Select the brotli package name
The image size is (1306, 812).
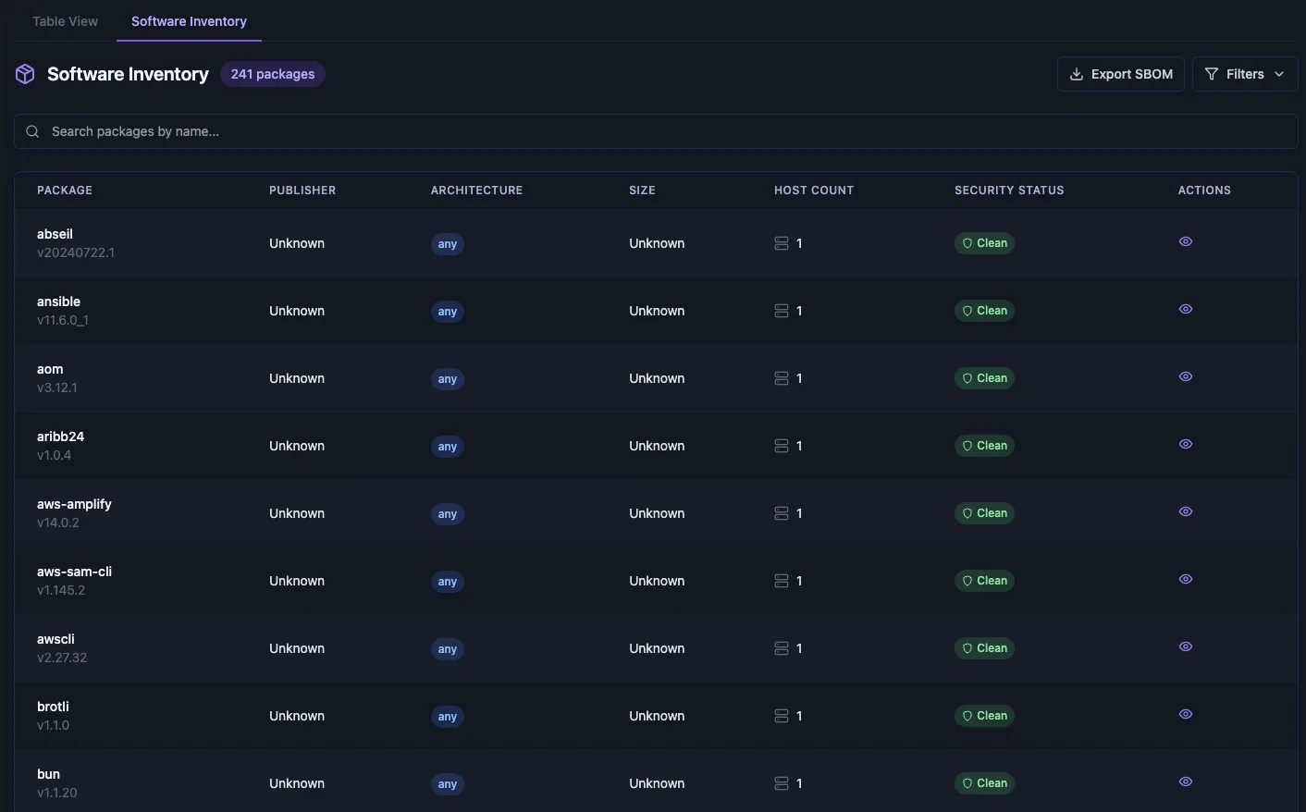(x=53, y=707)
